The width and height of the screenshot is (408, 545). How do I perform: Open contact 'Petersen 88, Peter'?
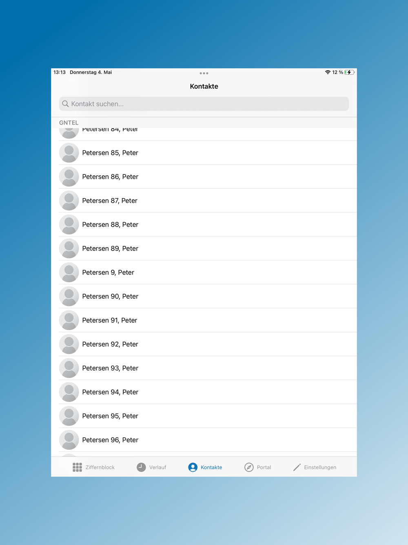click(x=204, y=225)
